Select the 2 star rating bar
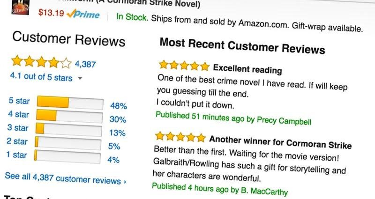375x199 pixels. (x=68, y=143)
